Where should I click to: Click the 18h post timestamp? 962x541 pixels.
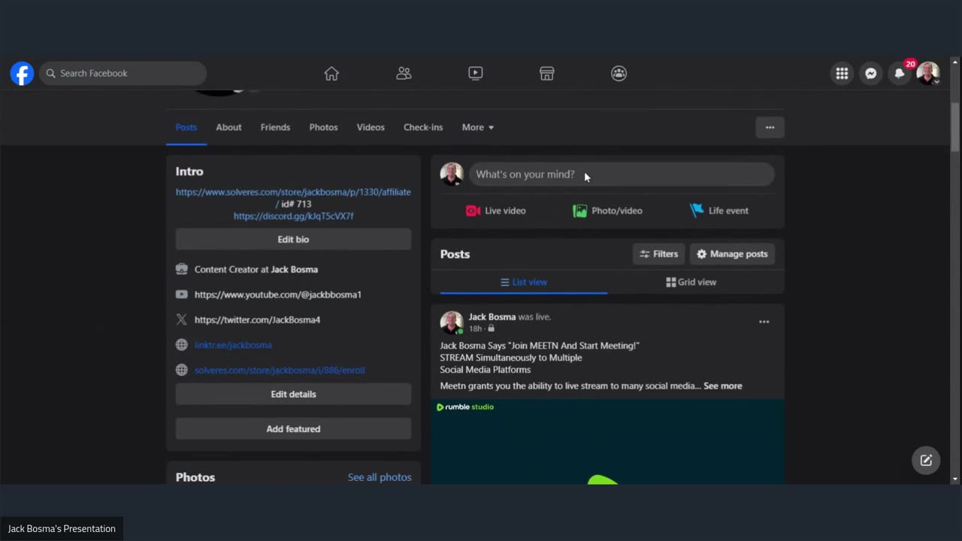coord(475,328)
